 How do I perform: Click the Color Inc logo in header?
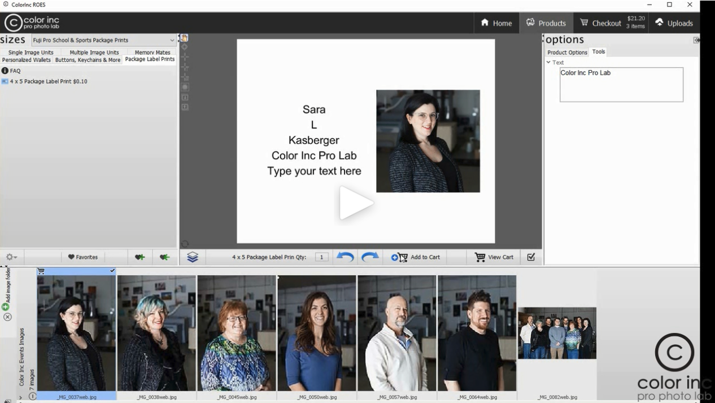point(32,23)
